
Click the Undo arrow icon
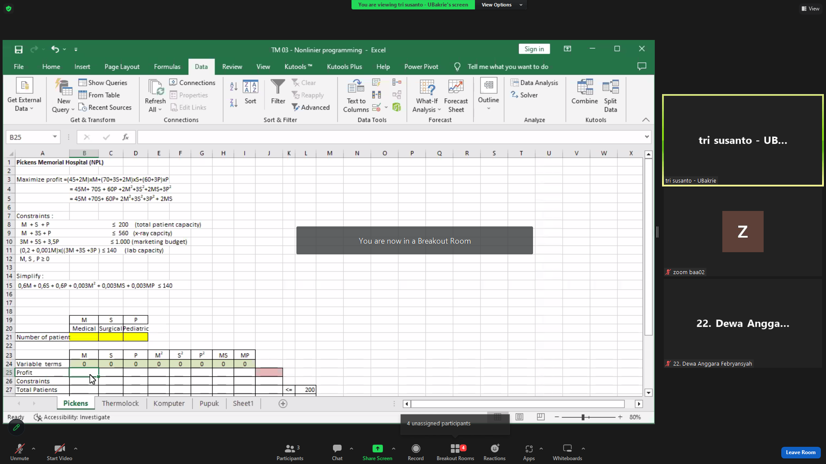click(55, 49)
